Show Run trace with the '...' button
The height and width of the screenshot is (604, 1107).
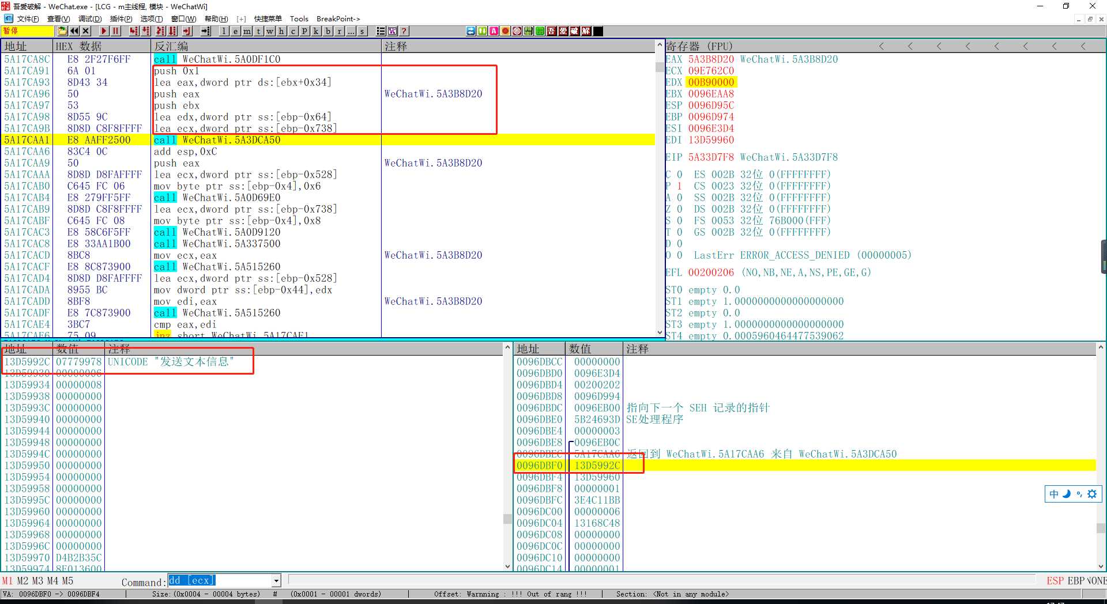pyautogui.click(x=351, y=31)
